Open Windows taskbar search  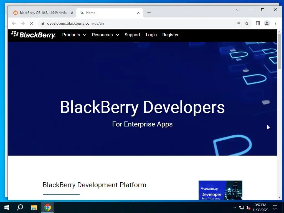point(20,207)
